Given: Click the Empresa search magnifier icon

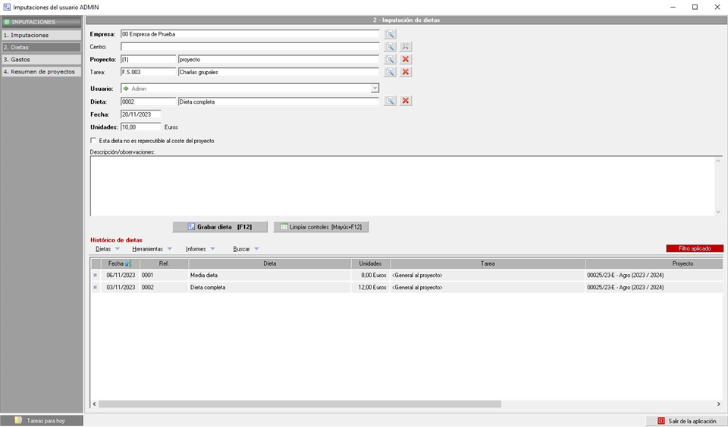Looking at the screenshot, I should pos(390,34).
